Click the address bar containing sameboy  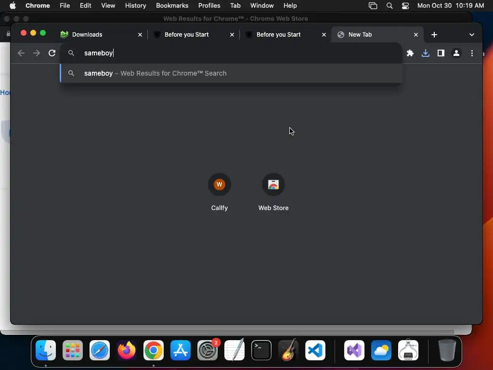coord(231,53)
